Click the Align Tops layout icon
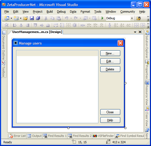 [x=35, y=25]
